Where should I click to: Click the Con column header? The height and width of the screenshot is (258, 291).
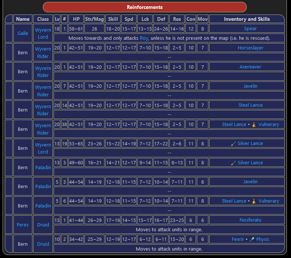click(191, 19)
